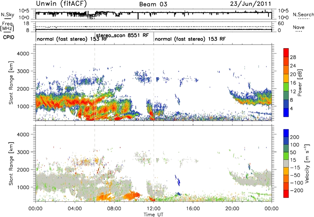The image size is (314, 217).
Task: Click the "Slant Range [km]" label of power panel
Action: pos(11,83)
